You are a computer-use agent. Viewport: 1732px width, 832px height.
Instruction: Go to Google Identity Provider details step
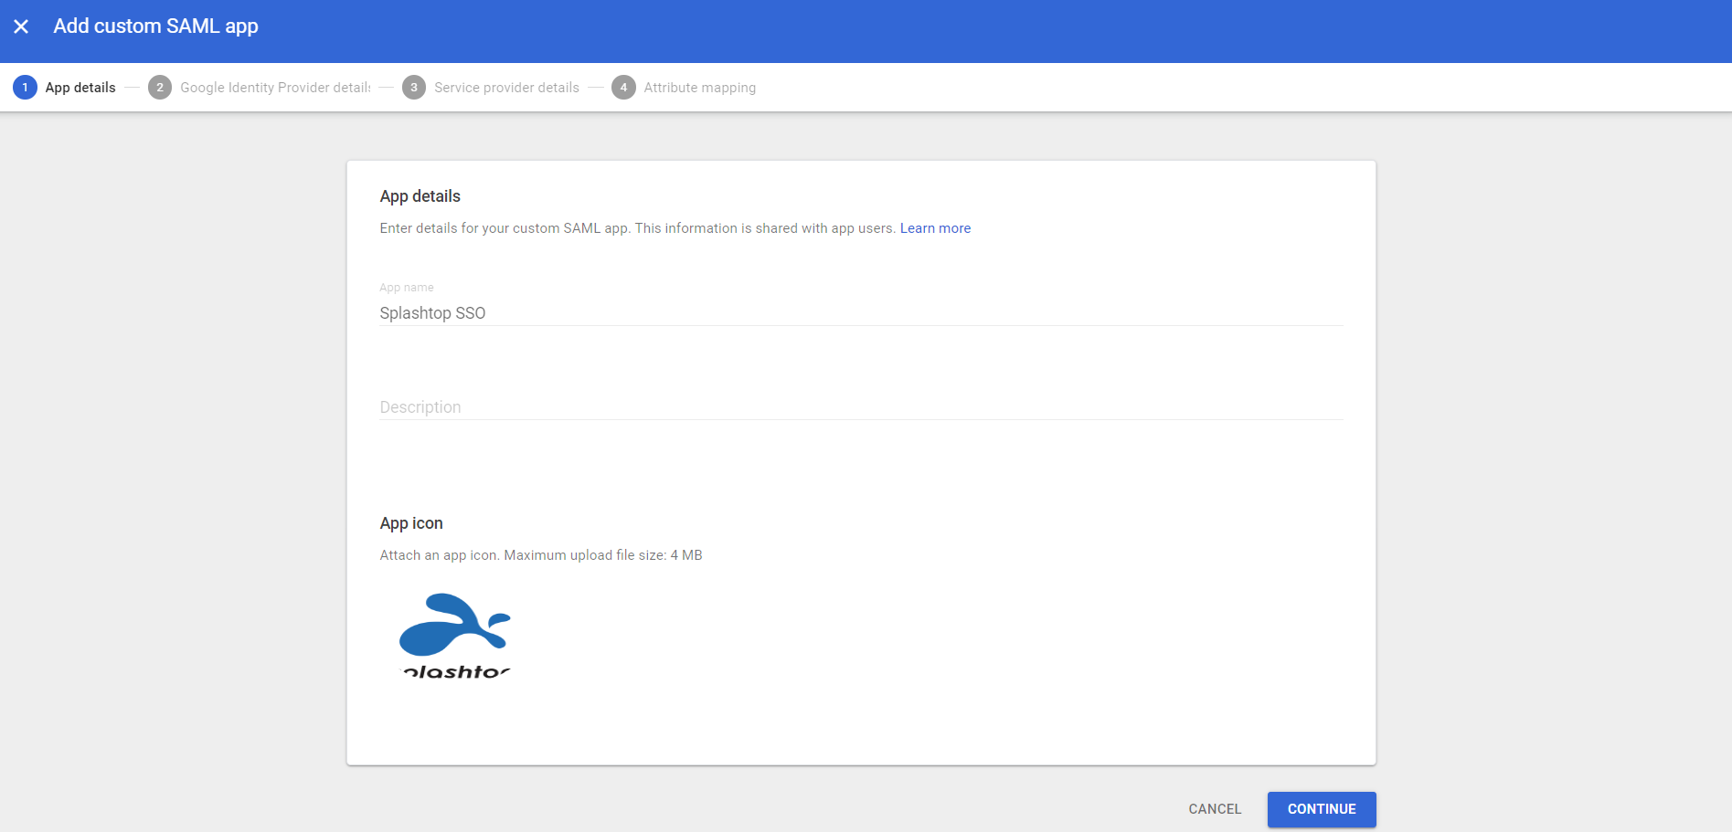(x=275, y=88)
